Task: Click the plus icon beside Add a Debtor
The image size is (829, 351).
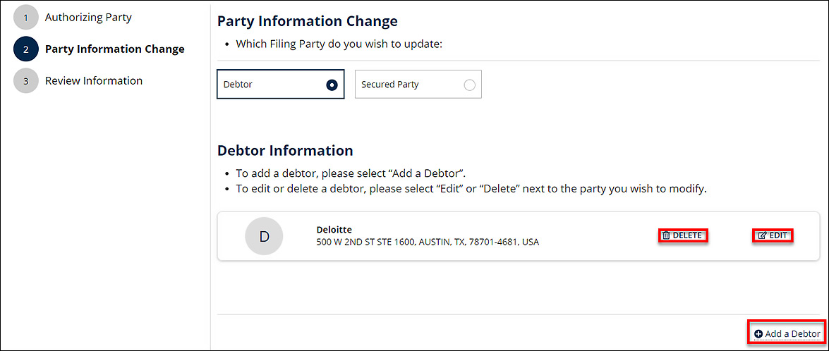Action: pos(758,334)
